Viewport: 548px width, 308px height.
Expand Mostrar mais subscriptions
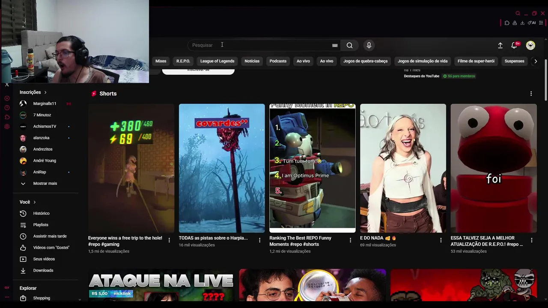click(x=46, y=183)
